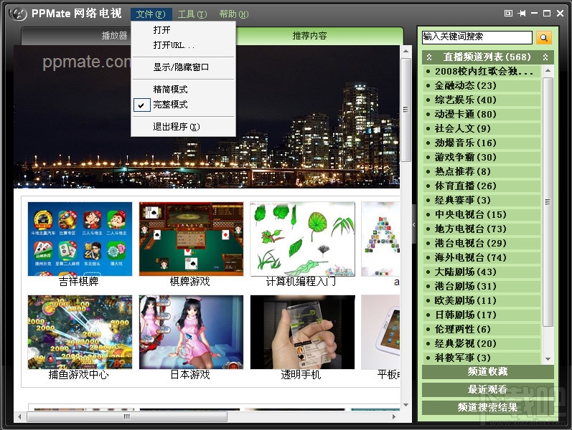
Task: Open the 频道搜索结果 section
Action: (487, 407)
